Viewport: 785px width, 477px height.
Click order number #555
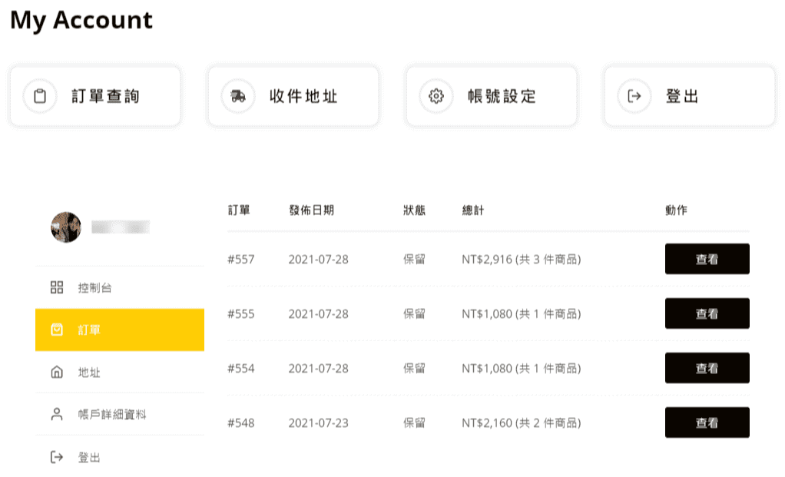241,314
